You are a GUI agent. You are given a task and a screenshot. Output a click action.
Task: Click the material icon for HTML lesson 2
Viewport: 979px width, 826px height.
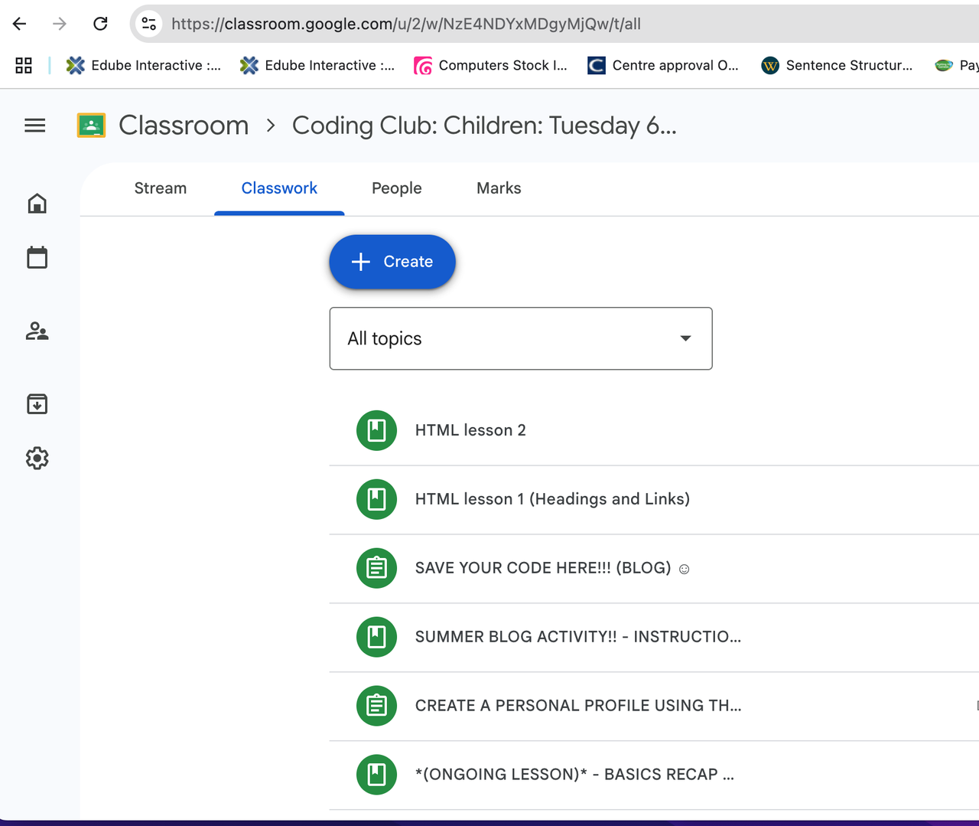tap(376, 430)
